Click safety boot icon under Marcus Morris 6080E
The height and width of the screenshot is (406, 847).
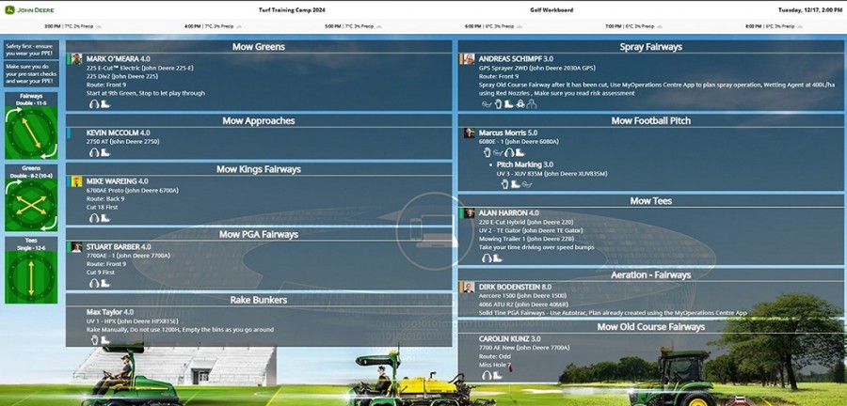click(519, 152)
